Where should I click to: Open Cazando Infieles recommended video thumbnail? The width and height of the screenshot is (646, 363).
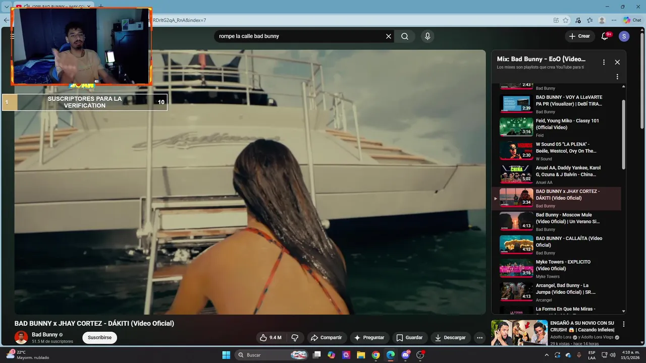519,333
